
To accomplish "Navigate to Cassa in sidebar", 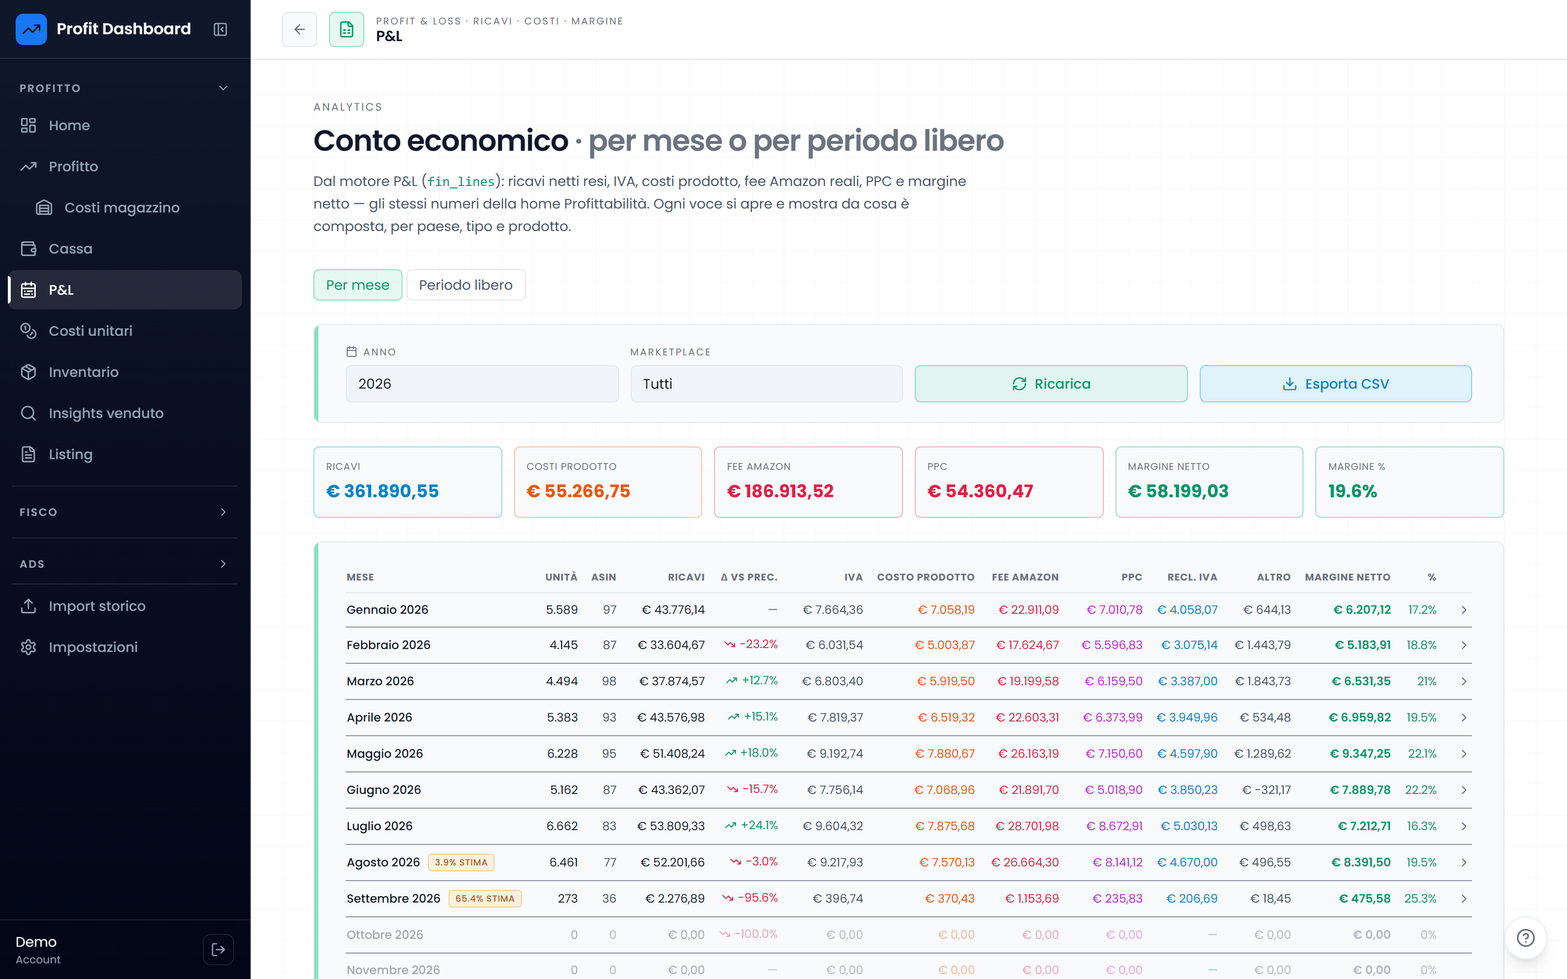I will pos(125,249).
